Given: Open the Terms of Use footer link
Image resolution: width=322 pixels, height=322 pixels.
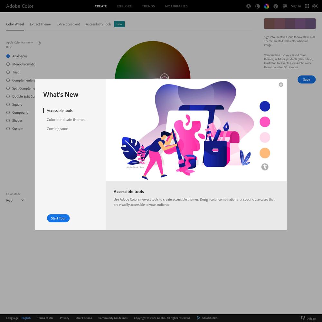Looking at the screenshot, I should pos(45,318).
